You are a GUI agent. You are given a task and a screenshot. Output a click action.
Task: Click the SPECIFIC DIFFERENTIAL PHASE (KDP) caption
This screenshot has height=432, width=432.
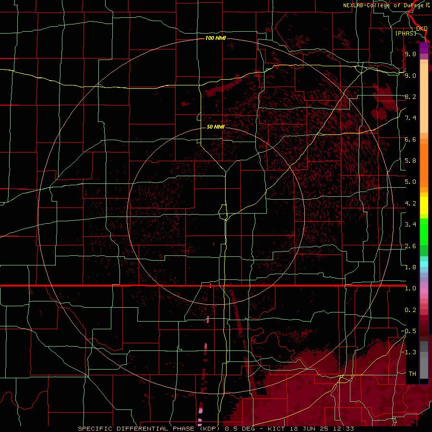coord(149,429)
